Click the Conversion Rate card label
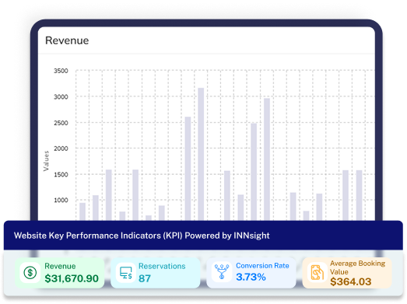The height and width of the screenshot is (304, 407). coord(262,266)
